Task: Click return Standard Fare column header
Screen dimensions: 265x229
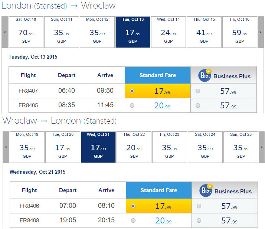Action: pyautogui.click(x=159, y=190)
